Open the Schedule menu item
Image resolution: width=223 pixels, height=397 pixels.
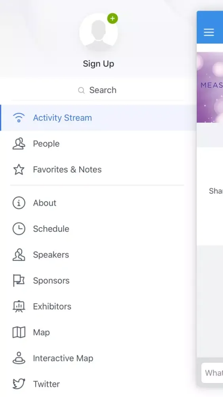pos(98,229)
